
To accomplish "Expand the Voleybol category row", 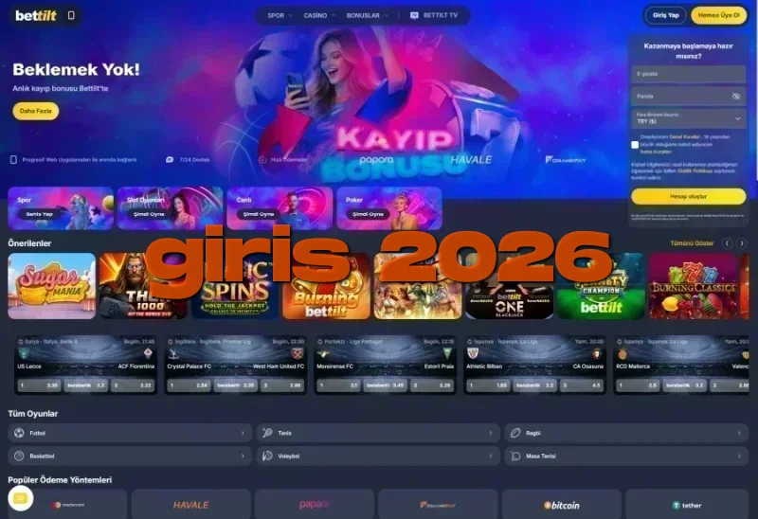I will (x=378, y=456).
